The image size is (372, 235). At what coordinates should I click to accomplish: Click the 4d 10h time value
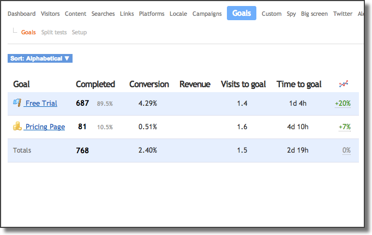click(x=297, y=127)
